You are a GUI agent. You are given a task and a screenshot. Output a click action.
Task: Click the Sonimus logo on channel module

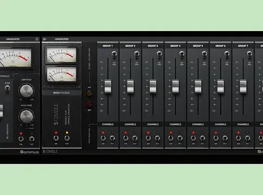(29, 152)
